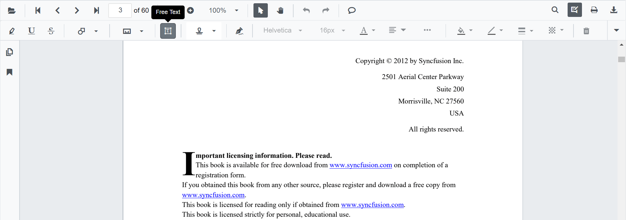The image size is (626, 220).
Task: Select the highlight annotation tool
Action: [12, 31]
